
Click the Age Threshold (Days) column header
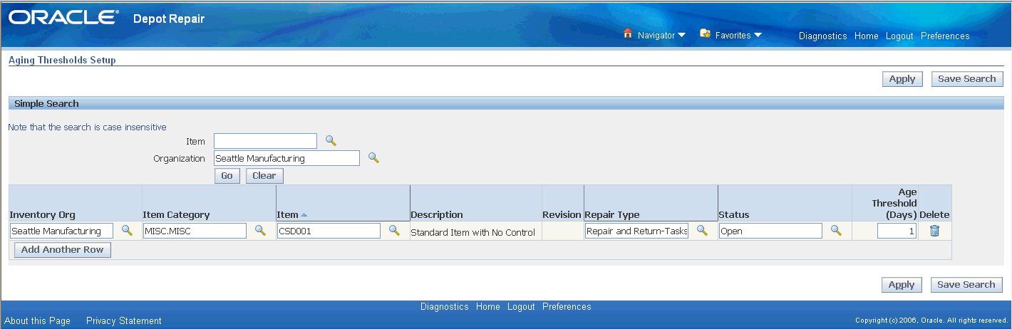click(x=884, y=203)
